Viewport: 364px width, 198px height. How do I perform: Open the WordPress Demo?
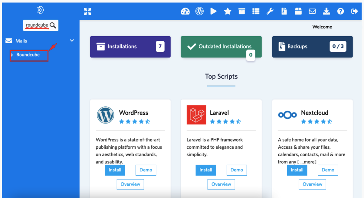(146, 170)
